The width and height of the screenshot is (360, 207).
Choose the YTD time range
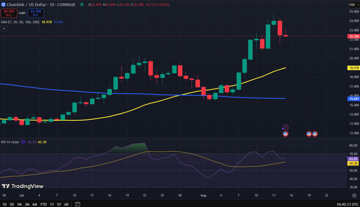(43, 204)
